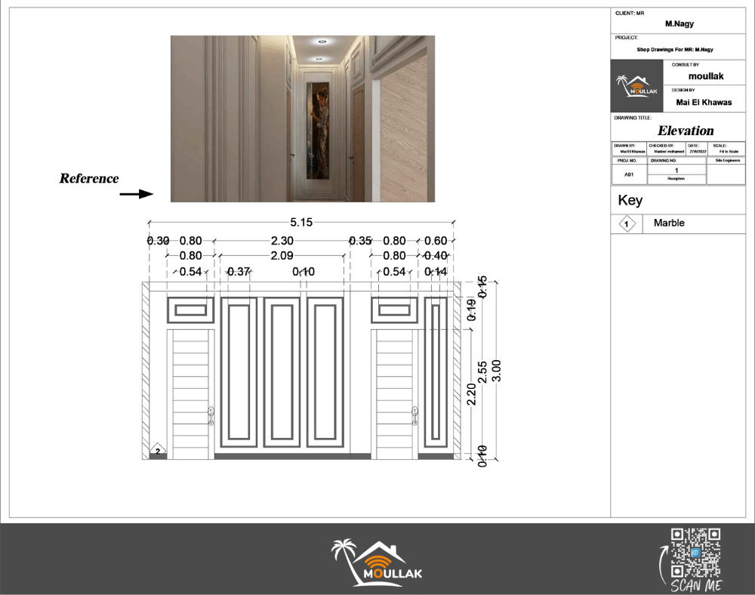Select the diamond marker numbered 1 in Key

[x=627, y=224]
